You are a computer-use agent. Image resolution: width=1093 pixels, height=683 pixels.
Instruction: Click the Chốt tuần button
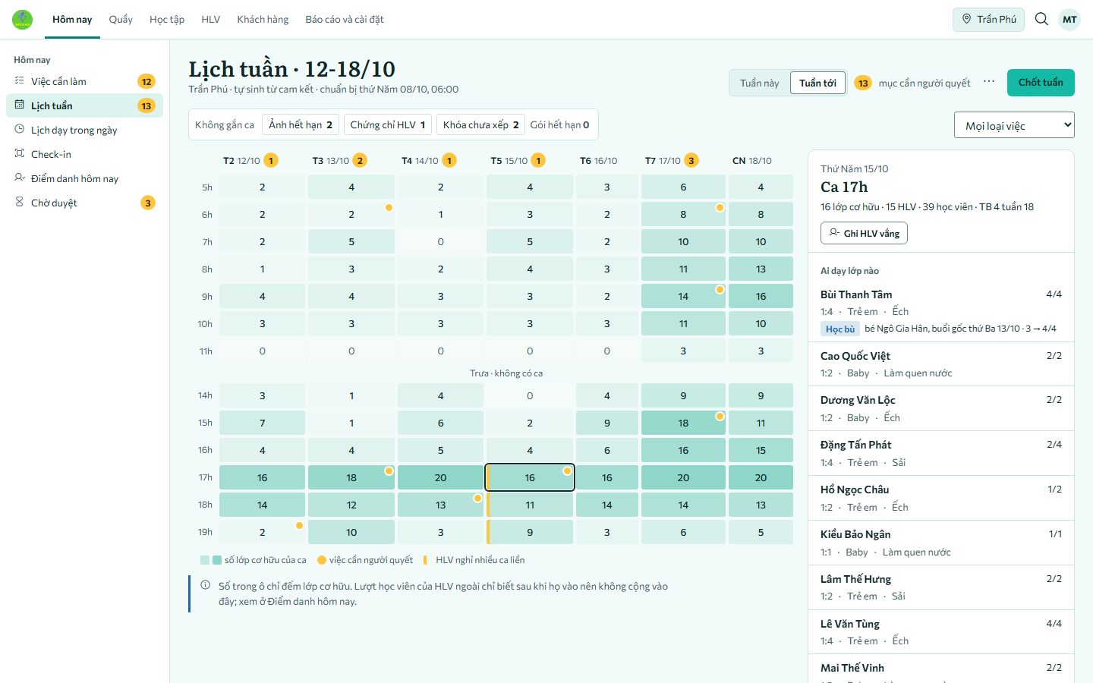(x=1041, y=83)
